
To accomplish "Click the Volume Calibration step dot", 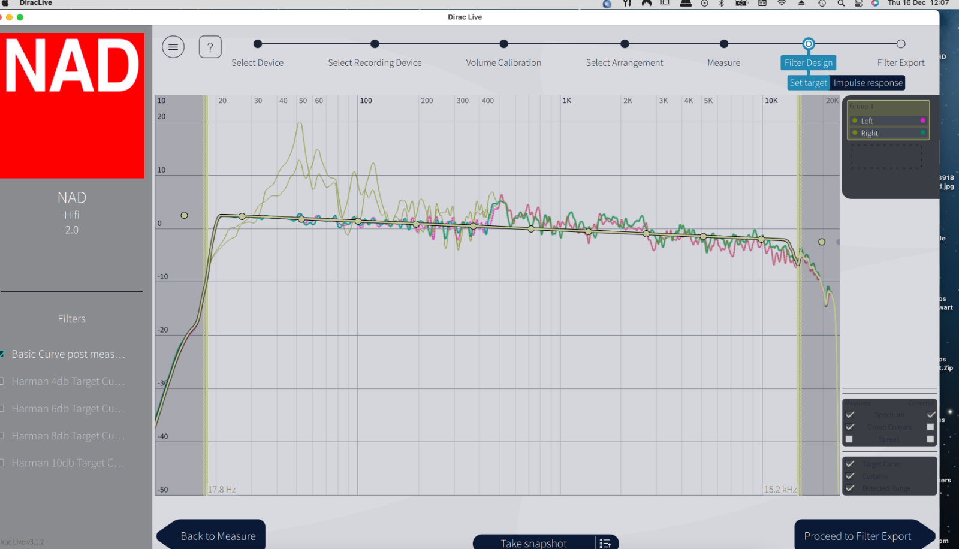I will coord(503,44).
